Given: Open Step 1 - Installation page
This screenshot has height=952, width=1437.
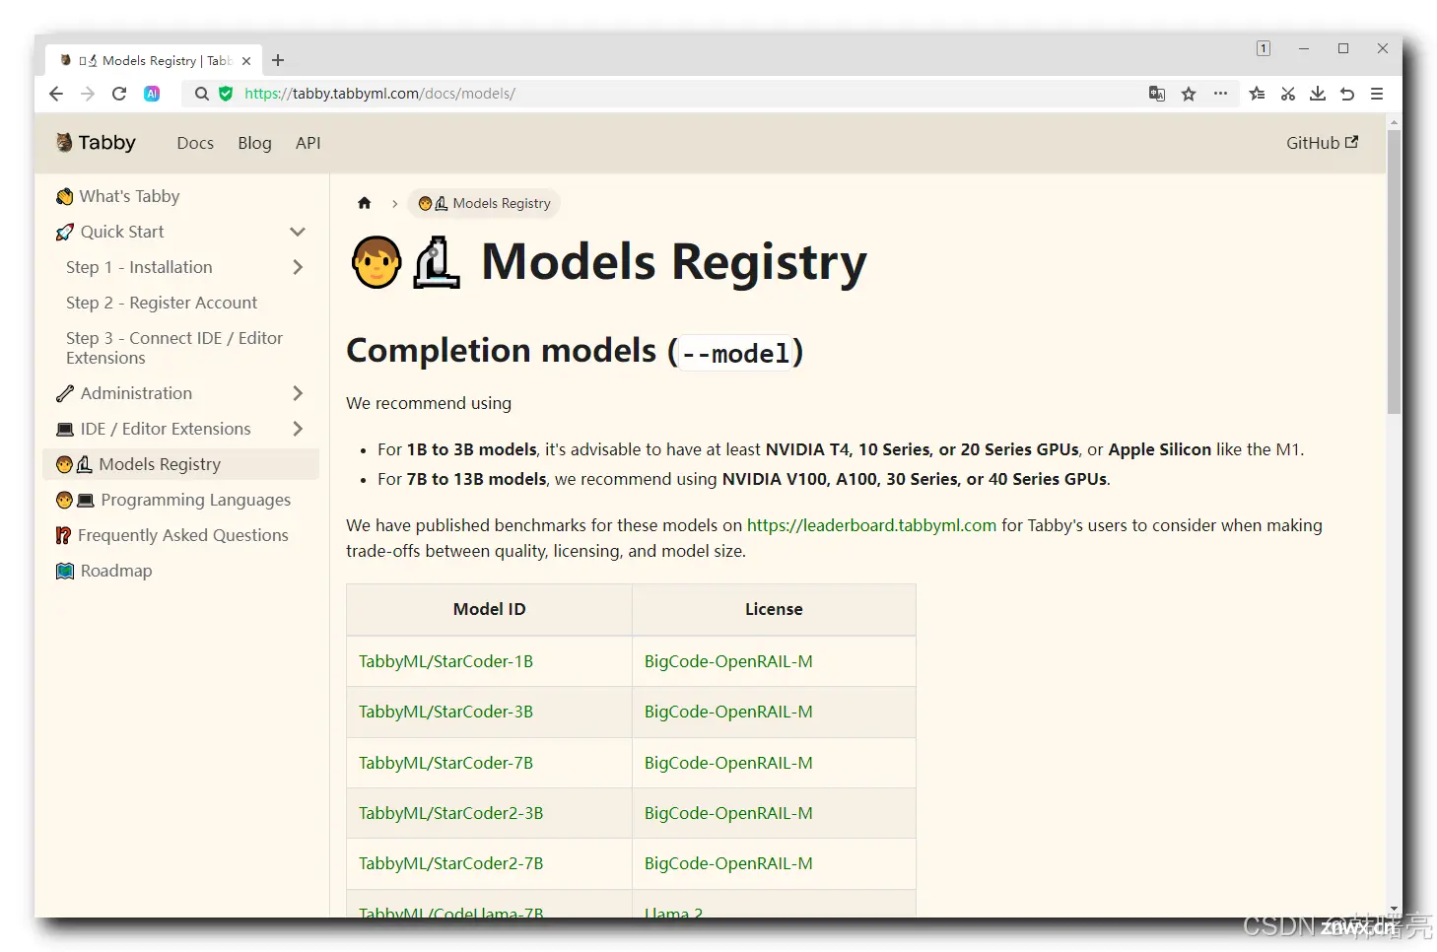Looking at the screenshot, I should [139, 267].
